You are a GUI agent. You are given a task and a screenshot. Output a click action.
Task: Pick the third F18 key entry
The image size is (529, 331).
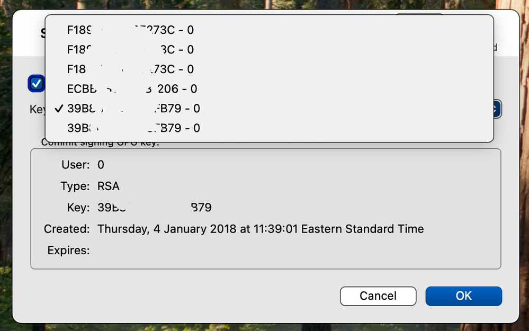coord(130,69)
